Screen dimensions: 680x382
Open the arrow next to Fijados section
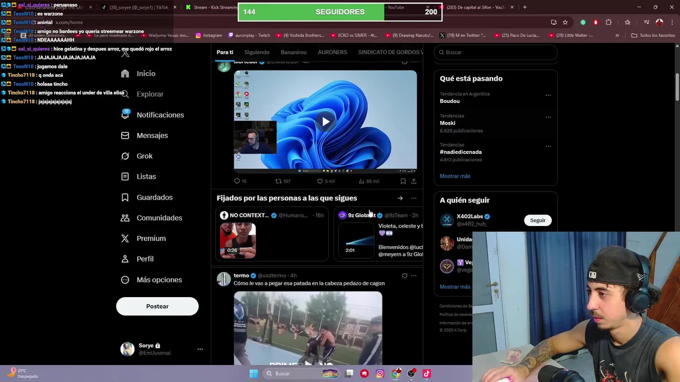400,198
